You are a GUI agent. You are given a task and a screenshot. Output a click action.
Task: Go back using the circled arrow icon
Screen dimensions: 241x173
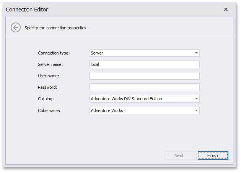tap(16, 27)
